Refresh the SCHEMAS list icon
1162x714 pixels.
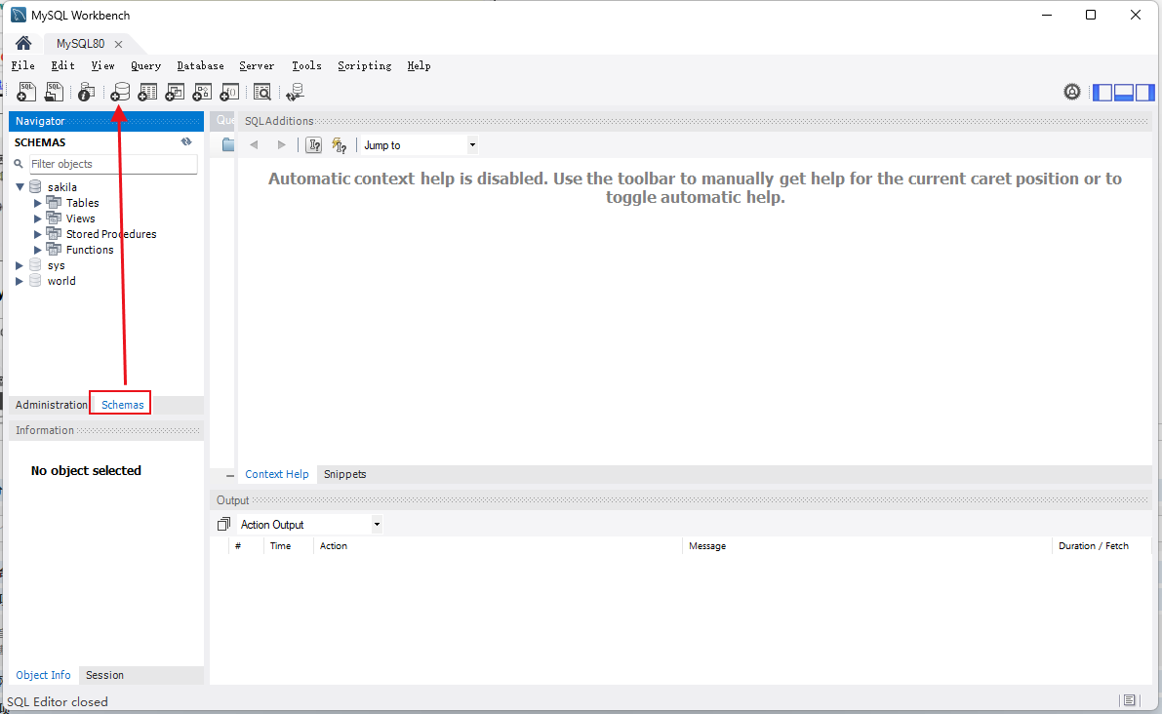coord(186,141)
